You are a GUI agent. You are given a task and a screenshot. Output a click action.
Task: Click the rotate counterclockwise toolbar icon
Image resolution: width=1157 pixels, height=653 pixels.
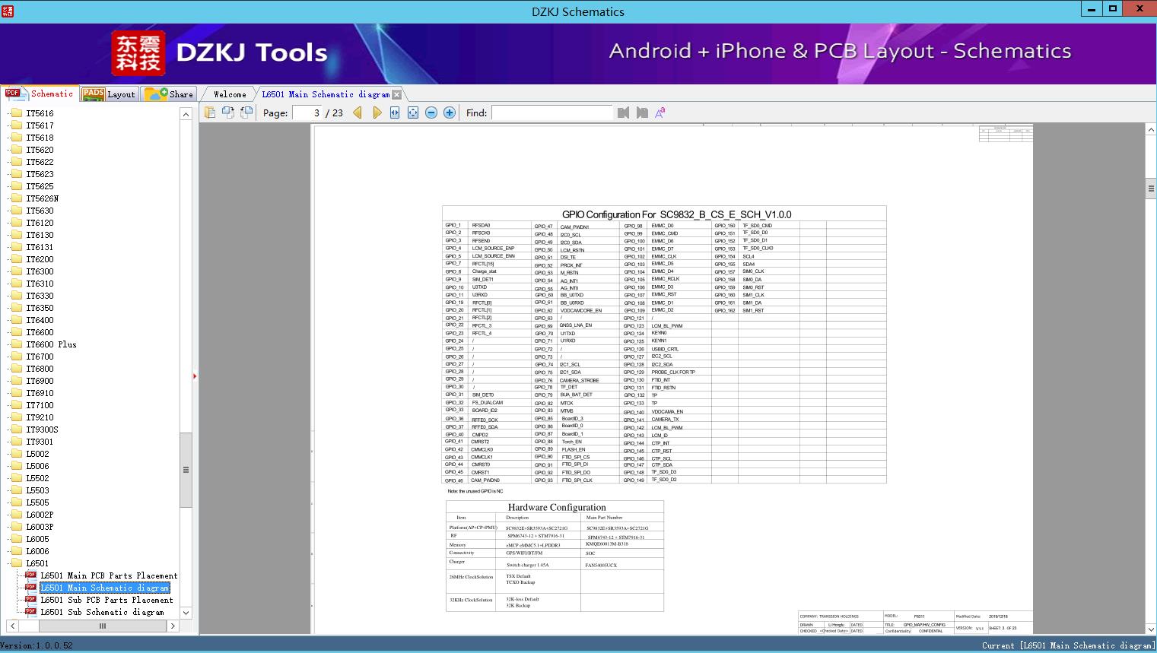pyautogui.click(x=246, y=113)
